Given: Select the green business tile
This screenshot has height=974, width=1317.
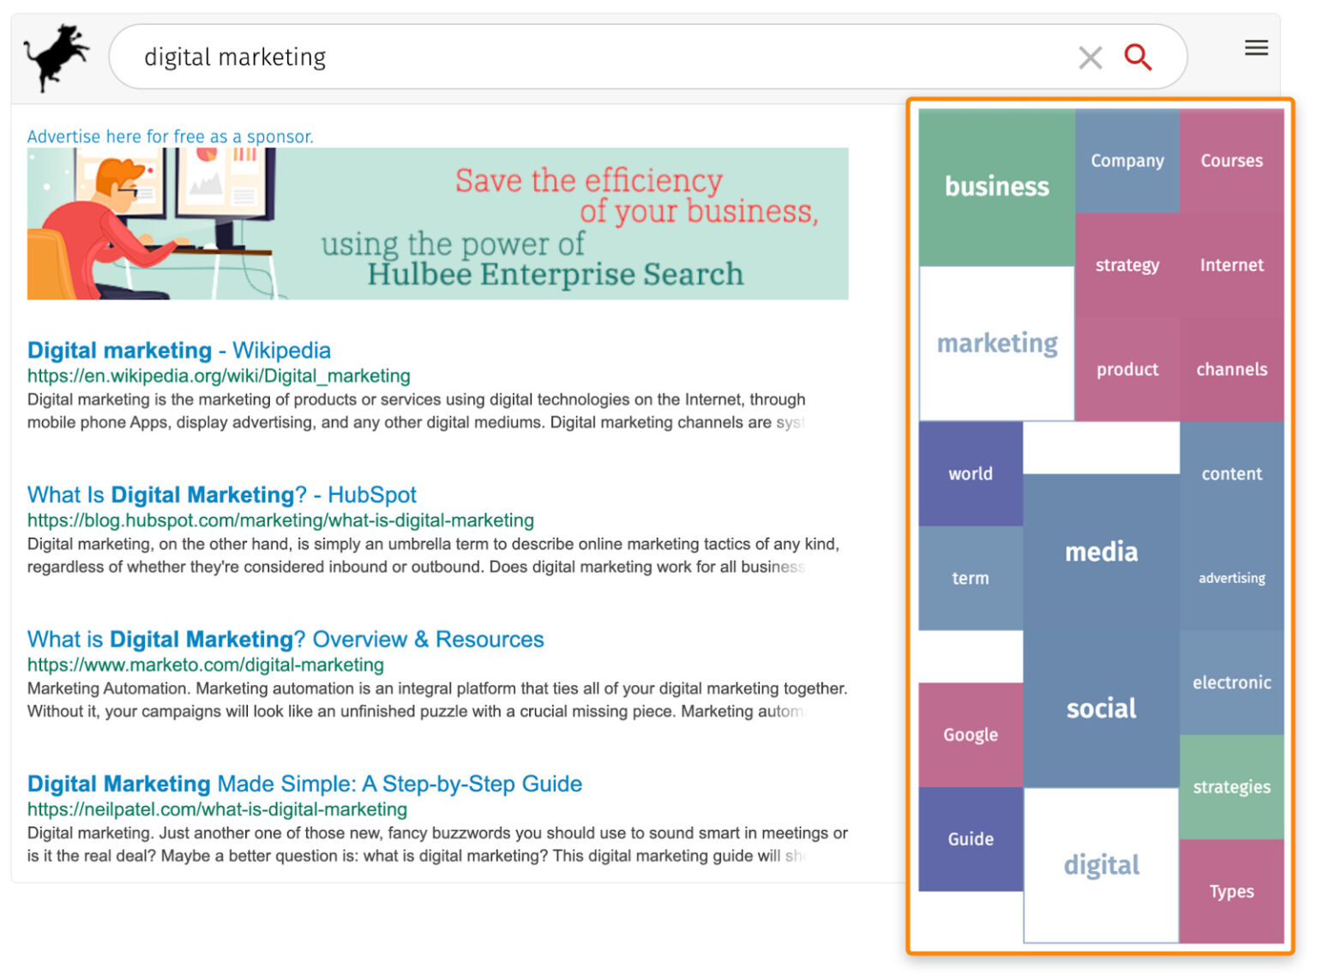Looking at the screenshot, I should pos(996,187).
